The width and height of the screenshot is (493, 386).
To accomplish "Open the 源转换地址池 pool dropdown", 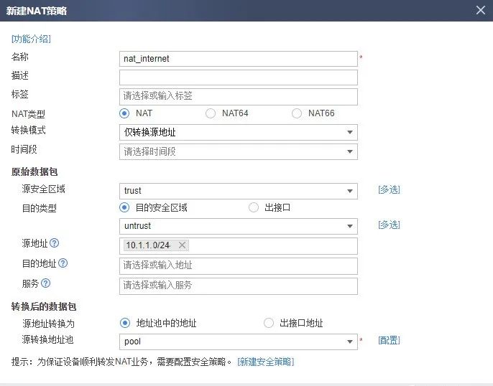I will tap(239, 342).
